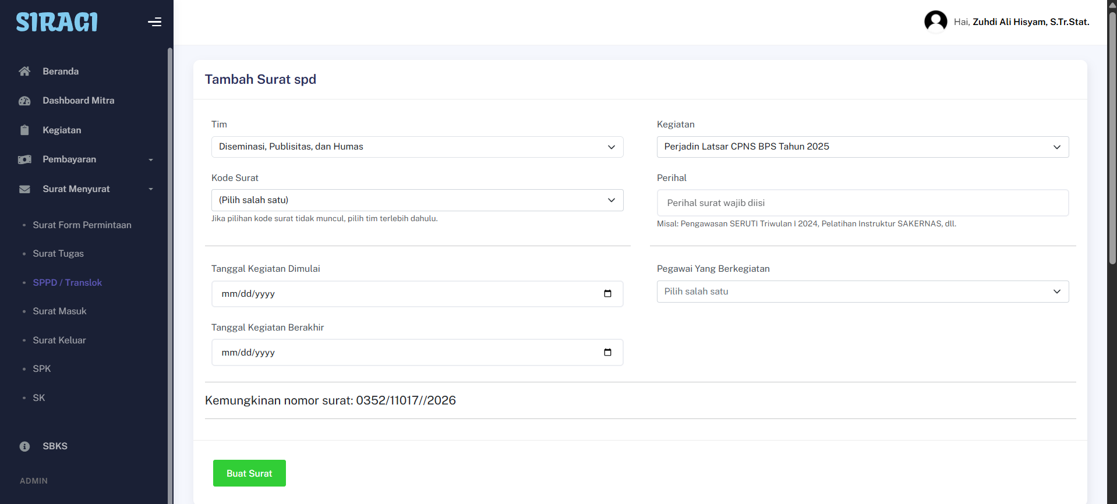Open calendar picker for Tanggal Kegiatan Dimulai
This screenshot has height=504, width=1117.
[x=607, y=294]
